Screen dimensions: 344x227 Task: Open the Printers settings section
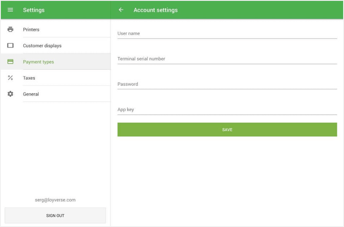point(31,30)
